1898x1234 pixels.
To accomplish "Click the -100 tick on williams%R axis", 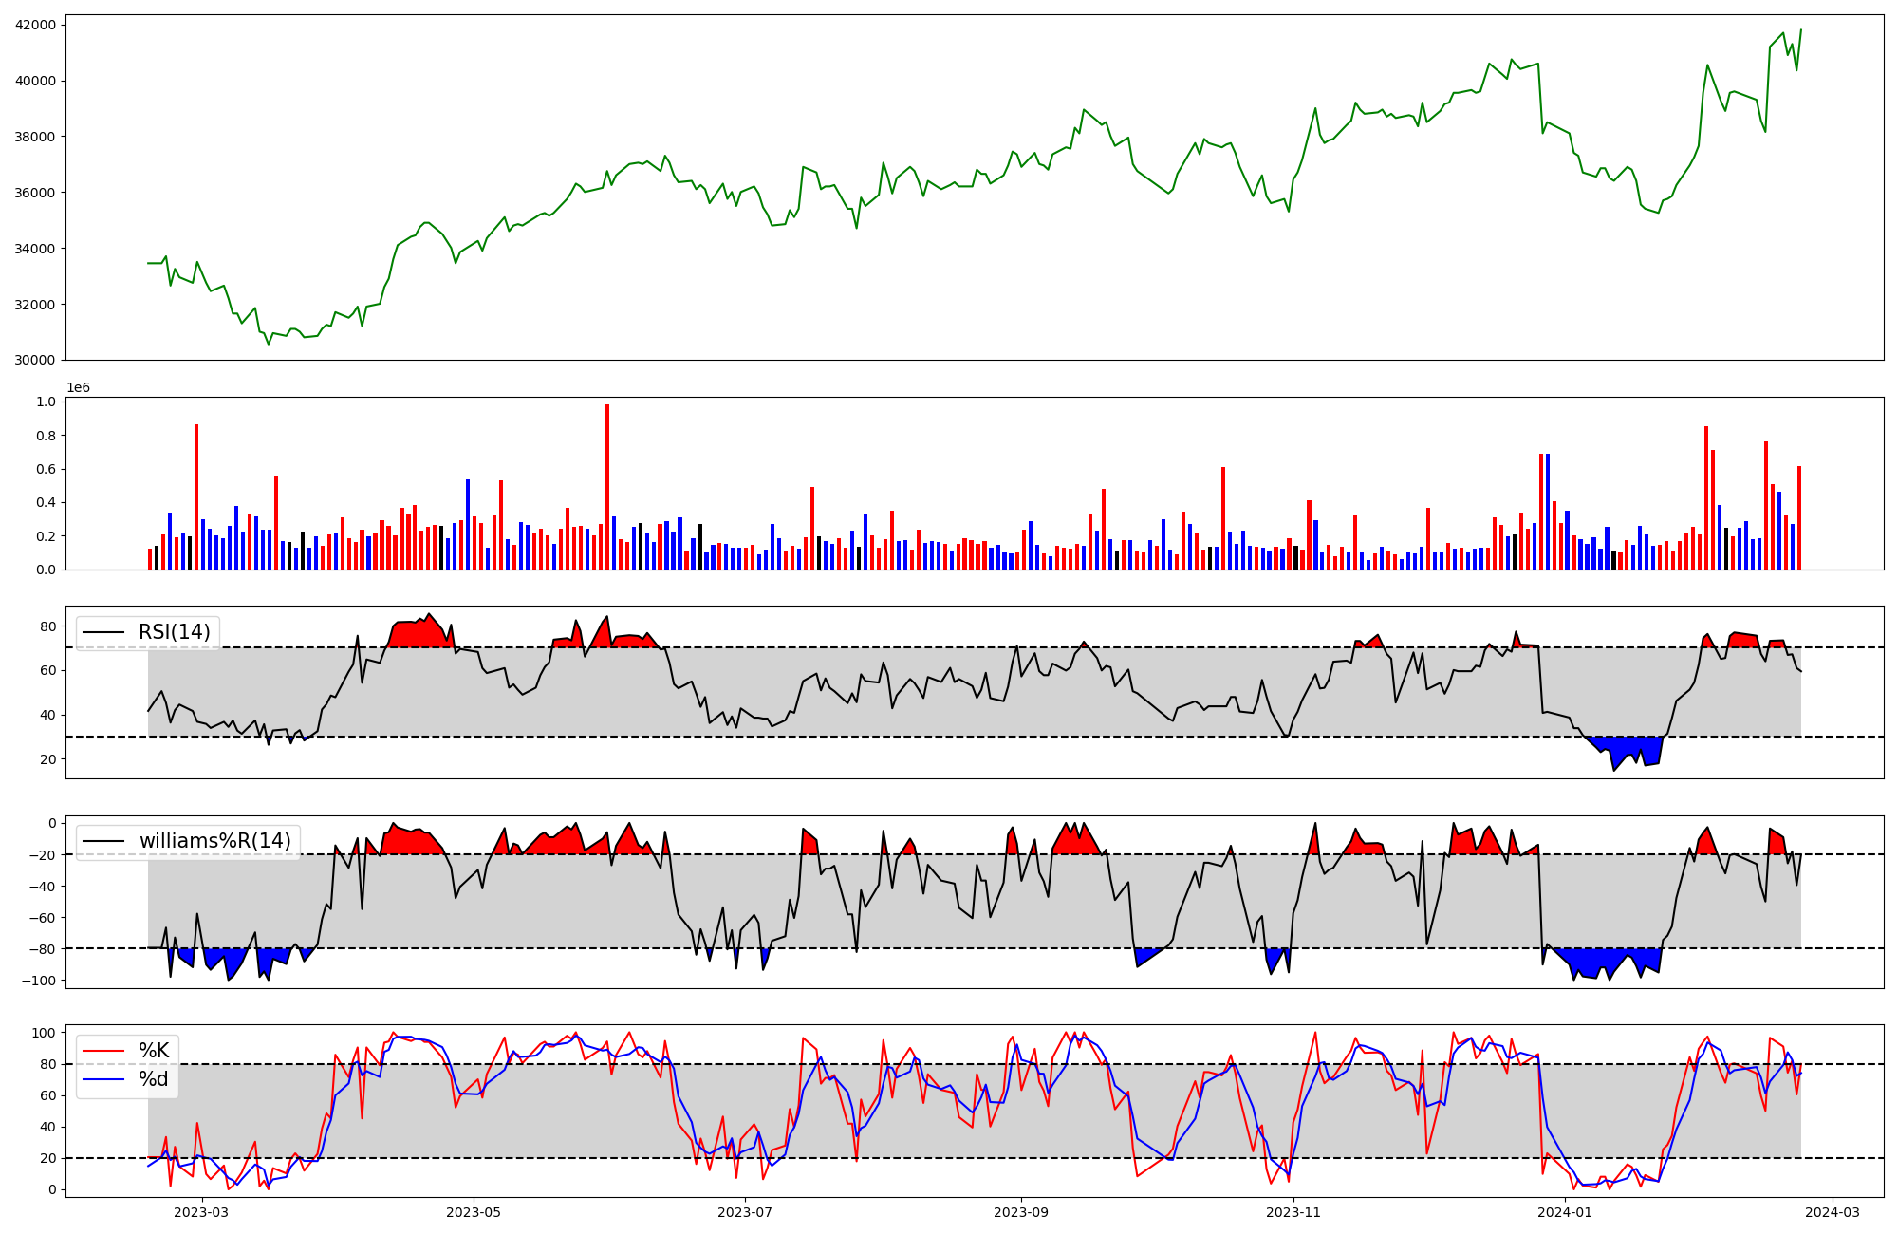I will (x=38, y=981).
